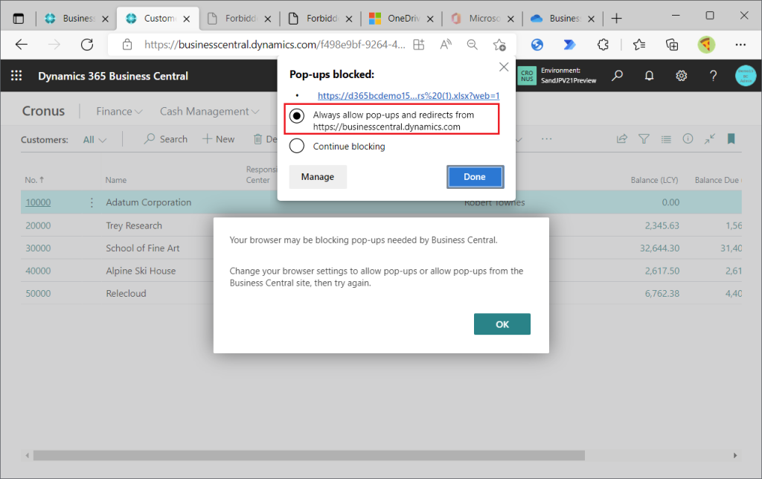This screenshot has width=762, height=479.
Task: Close the Customers browser tab
Action: [x=187, y=19]
